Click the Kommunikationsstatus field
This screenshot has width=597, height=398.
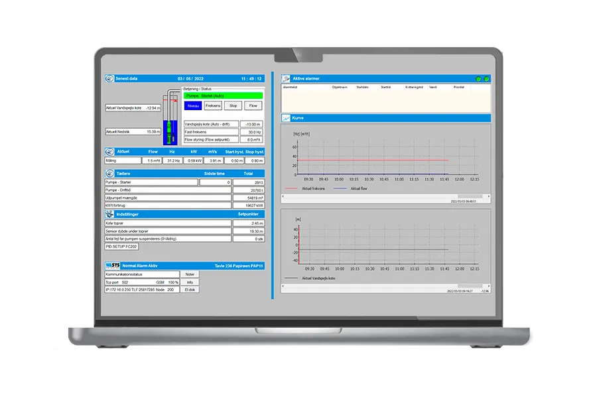142,274
